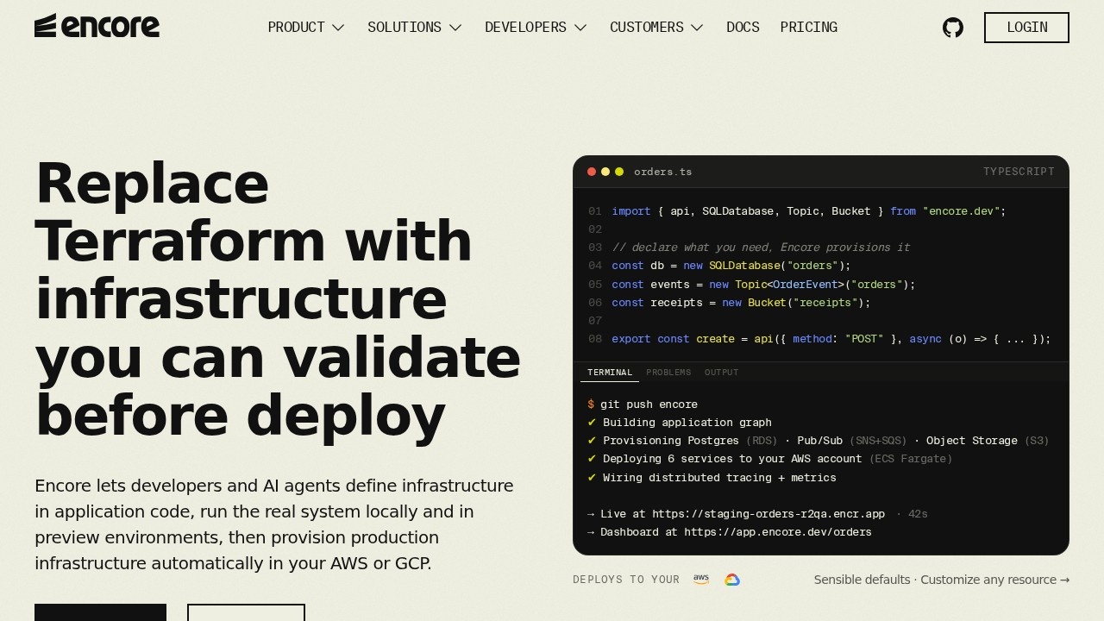Click the Google Cloud logo
Viewport: 1104px width, 621px height.
[x=732, y=580]
